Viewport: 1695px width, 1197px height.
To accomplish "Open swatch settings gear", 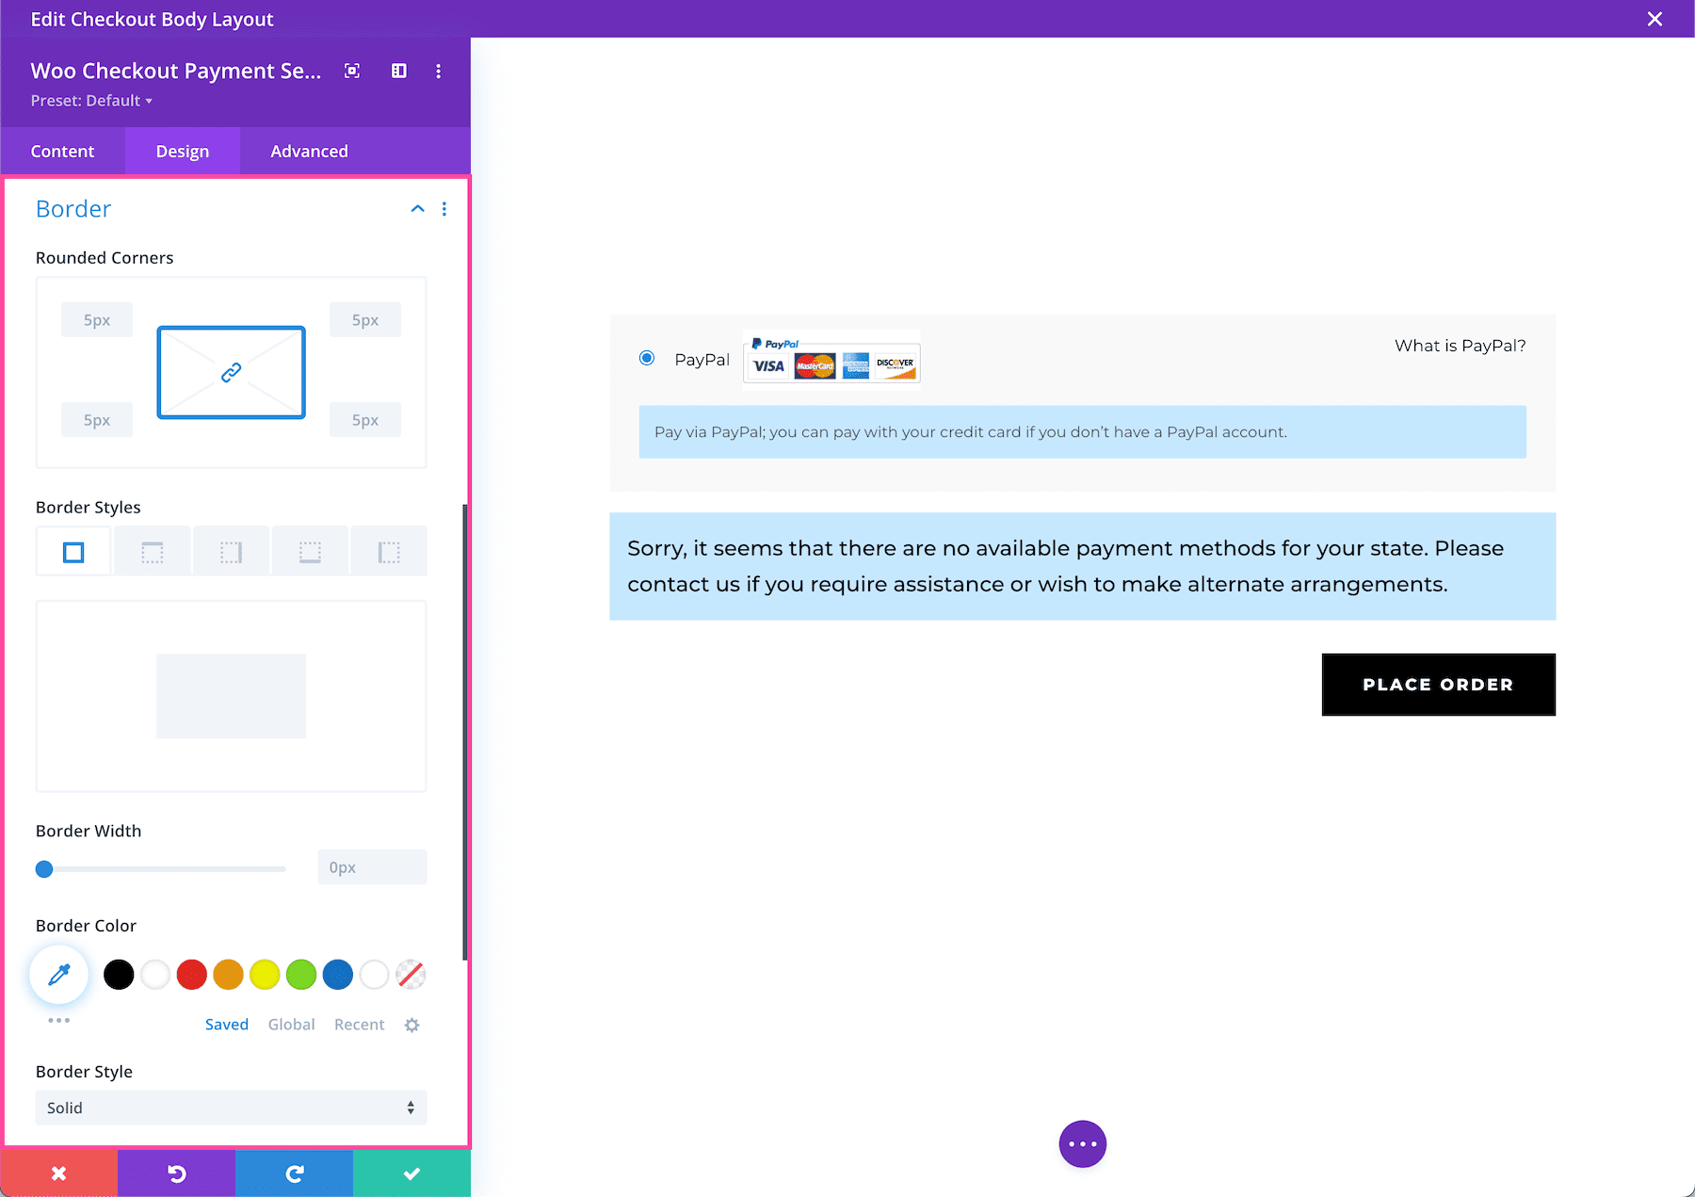I will [x=412, y=1025].
